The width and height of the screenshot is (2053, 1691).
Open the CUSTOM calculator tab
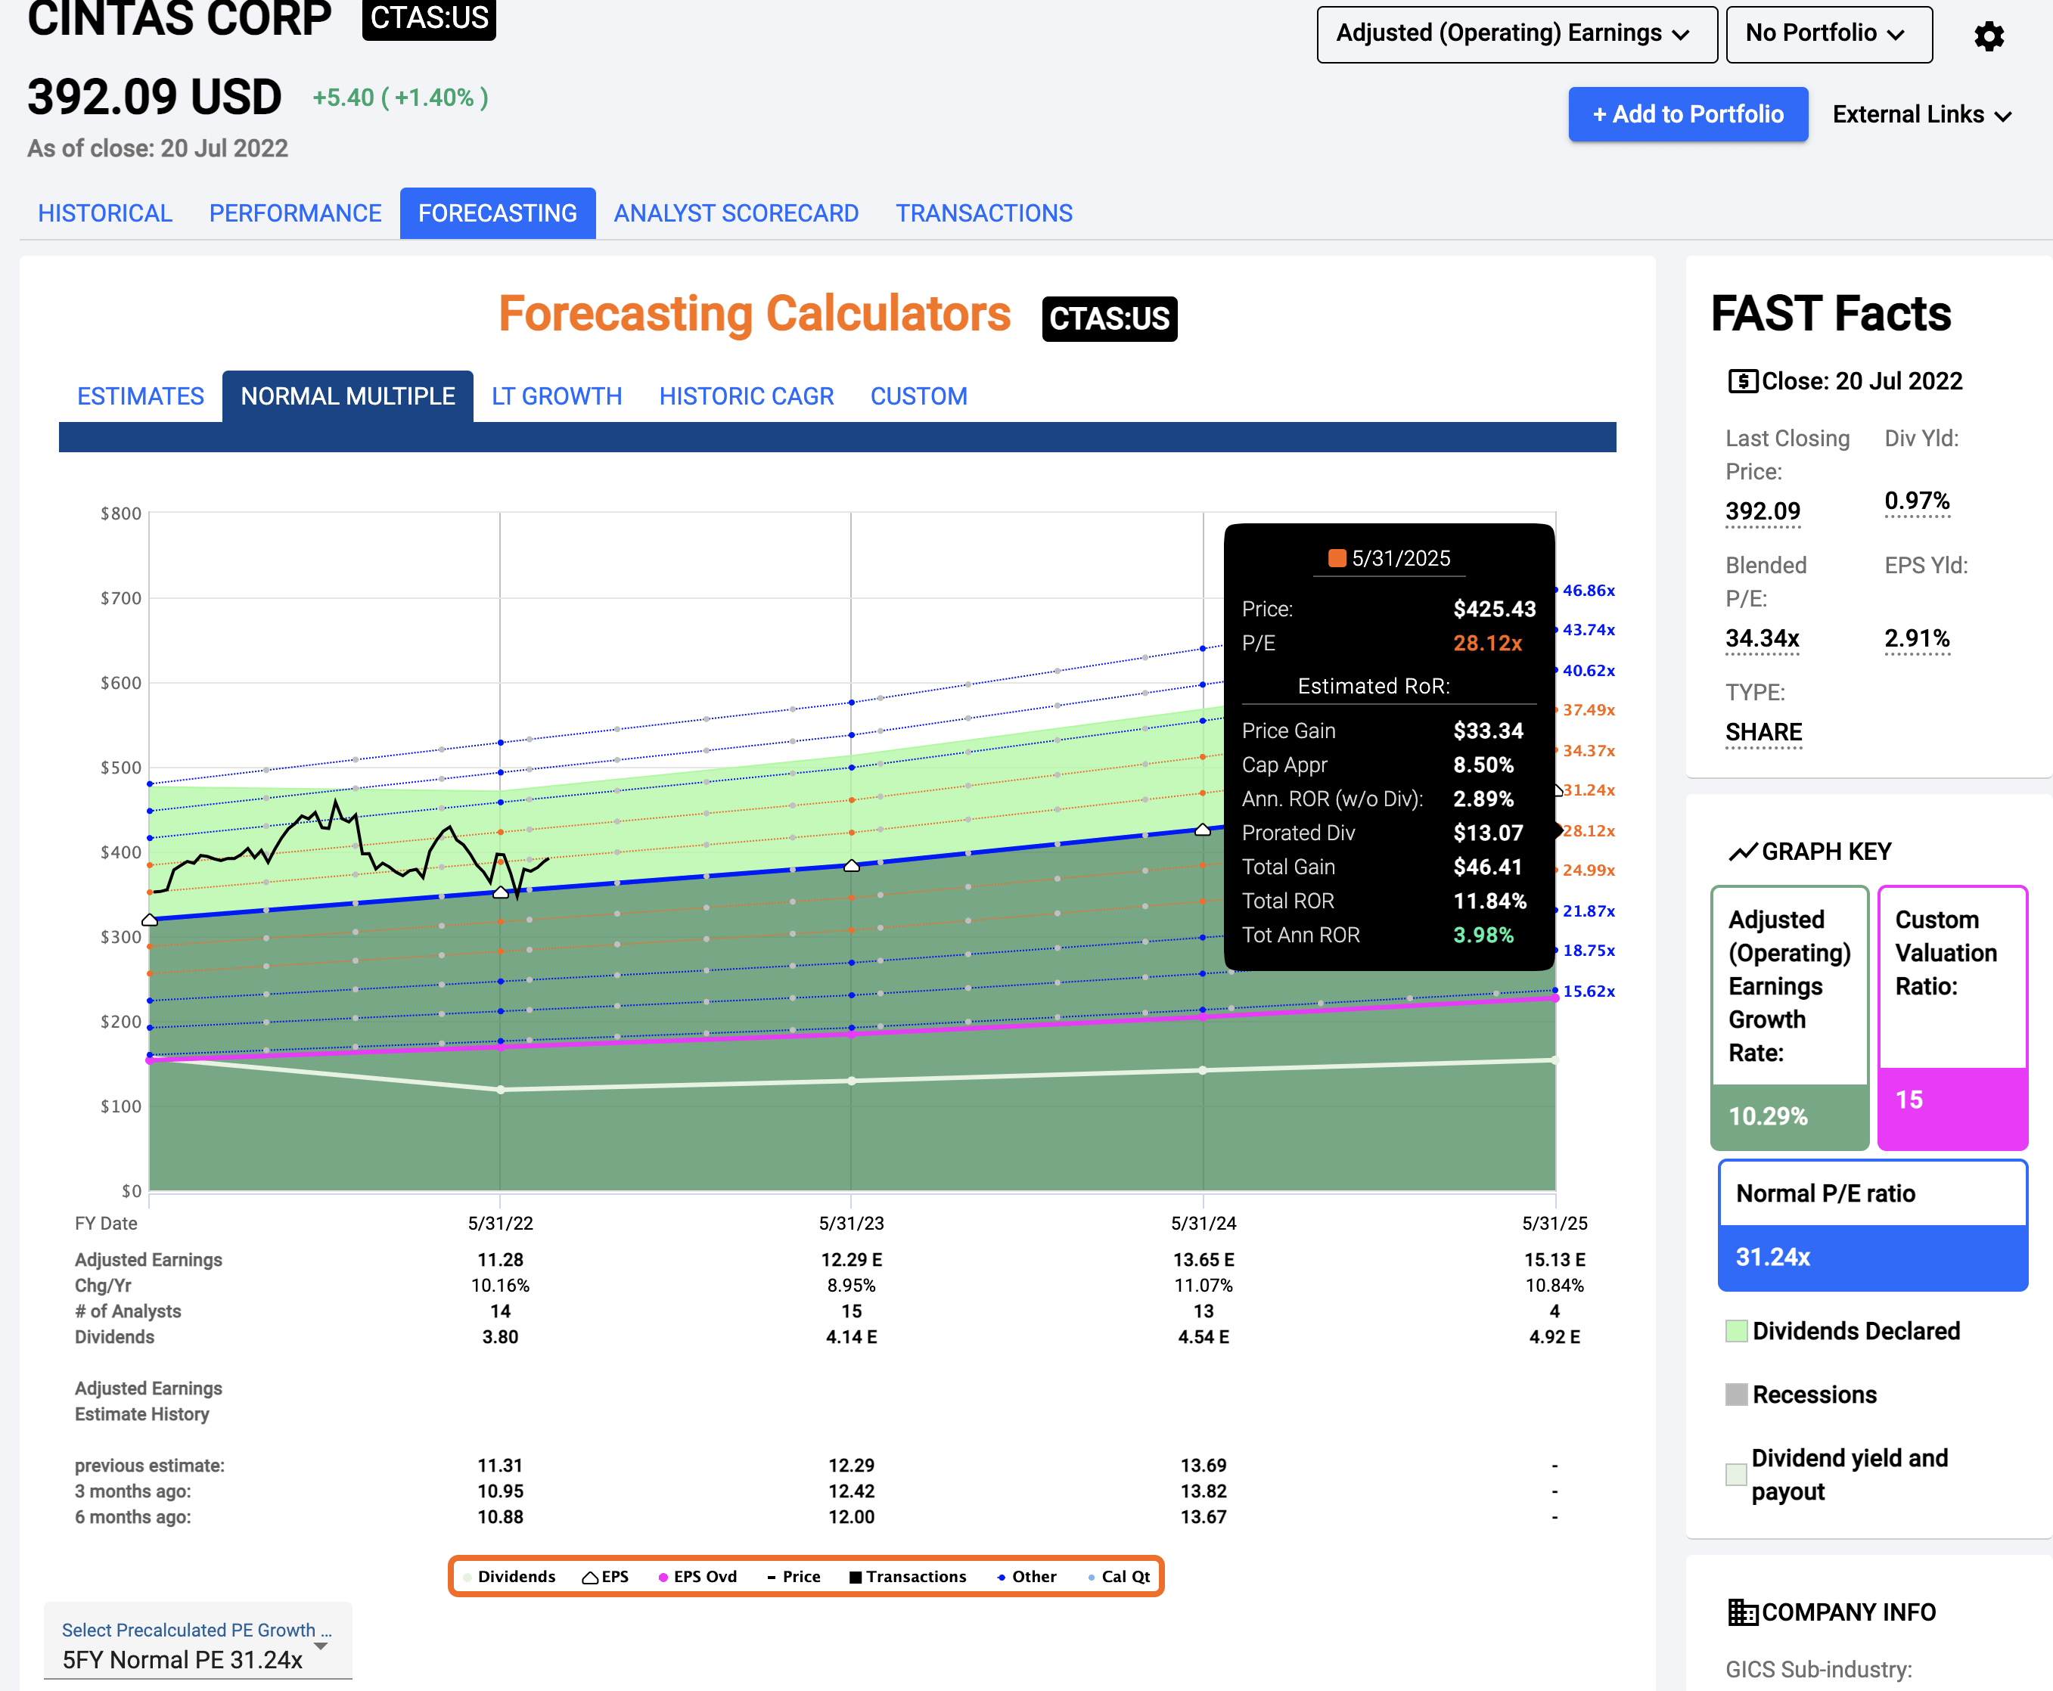[x=919, y=396]
